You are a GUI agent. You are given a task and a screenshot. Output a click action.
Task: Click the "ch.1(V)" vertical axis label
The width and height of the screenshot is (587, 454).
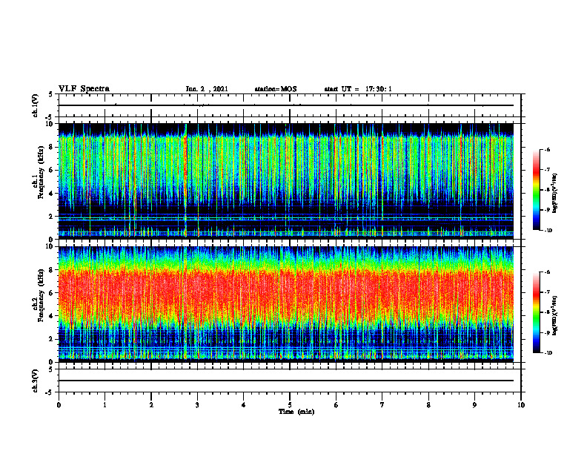point(36,105)
